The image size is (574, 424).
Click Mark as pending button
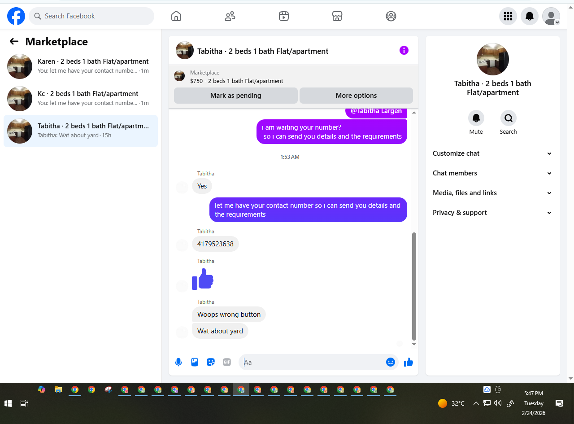pyautogui.click(x=236, y=96)
